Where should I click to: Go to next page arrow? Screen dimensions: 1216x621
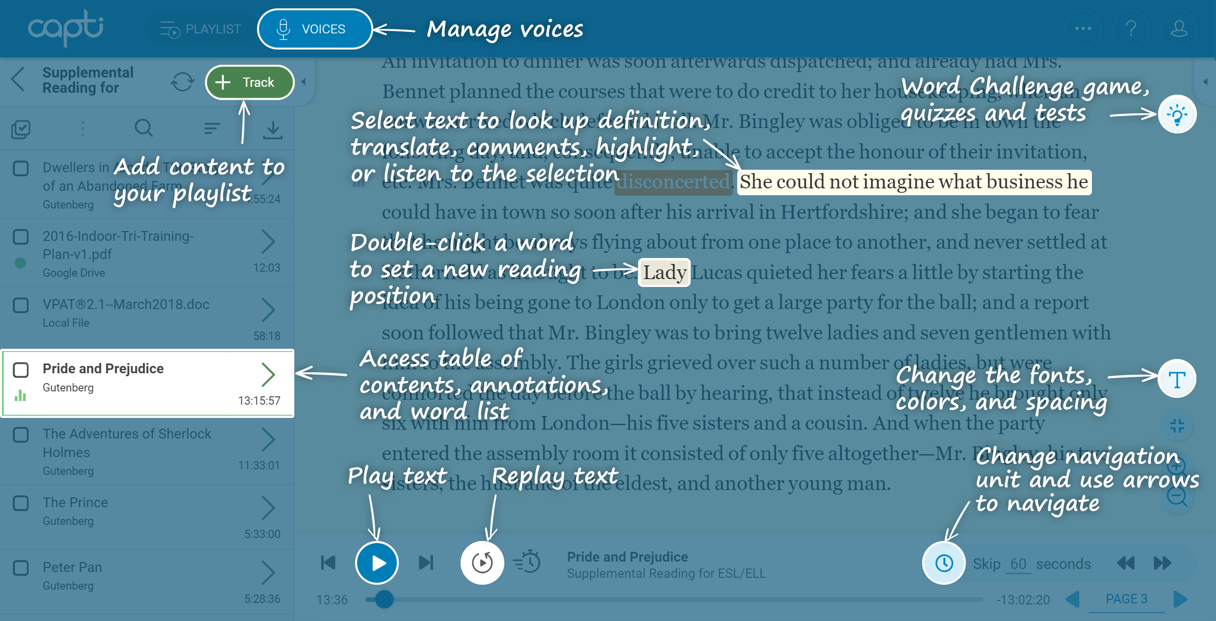point(1180,599)
